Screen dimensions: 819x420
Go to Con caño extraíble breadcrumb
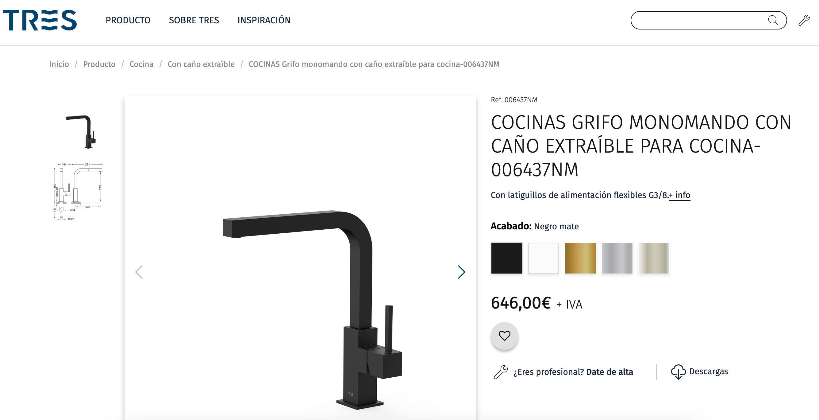201,64
